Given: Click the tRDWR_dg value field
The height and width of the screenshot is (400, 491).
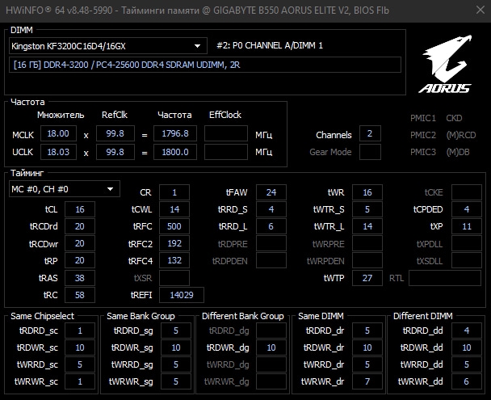Looking at the screenshot, I should [271, 347].
